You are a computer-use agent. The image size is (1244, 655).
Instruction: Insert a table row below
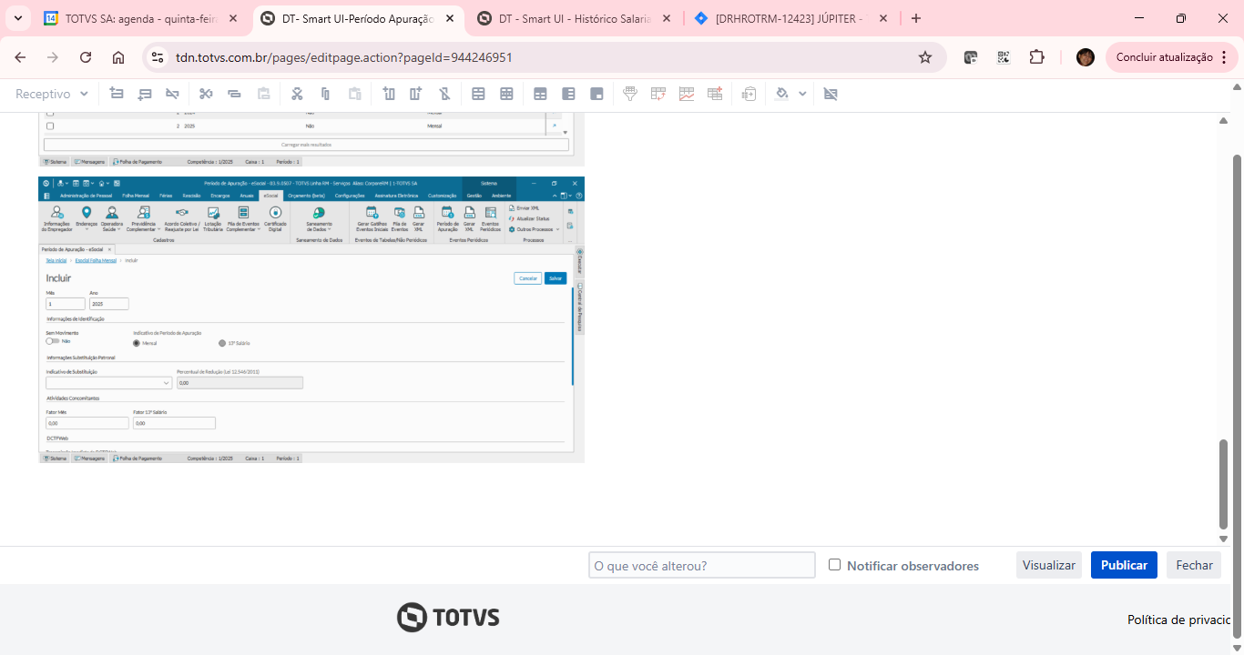pos(145,94)
